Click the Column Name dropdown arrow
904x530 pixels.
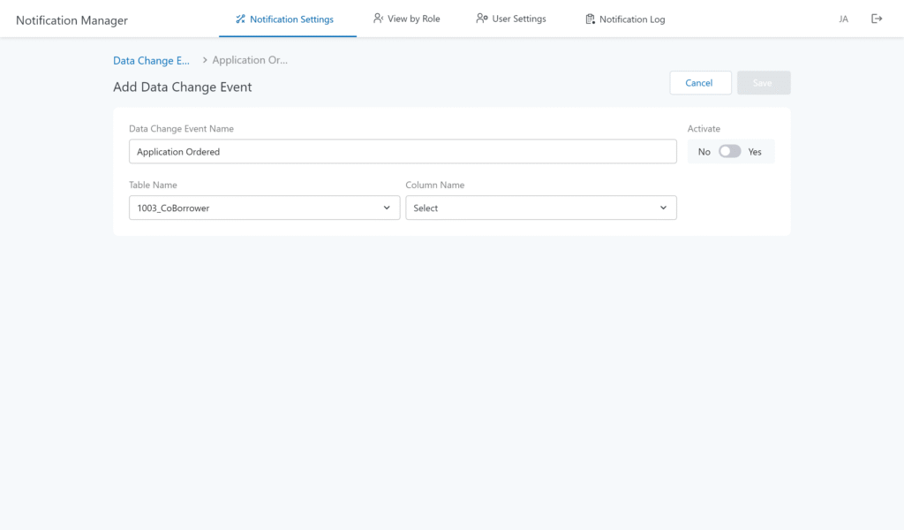point(663,208)
